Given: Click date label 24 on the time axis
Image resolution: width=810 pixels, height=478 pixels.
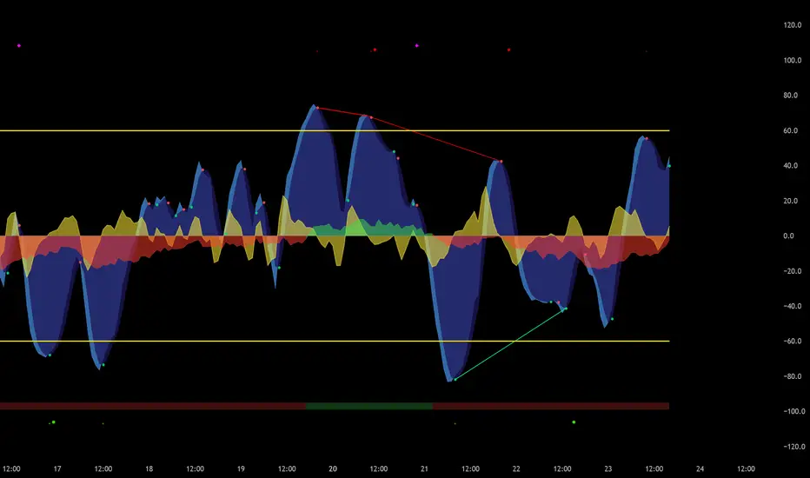Looking at the screenshot, I should tap(700, 468).
